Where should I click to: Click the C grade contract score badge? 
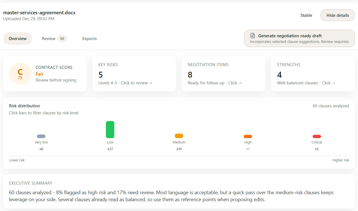(x=20, y=73)
